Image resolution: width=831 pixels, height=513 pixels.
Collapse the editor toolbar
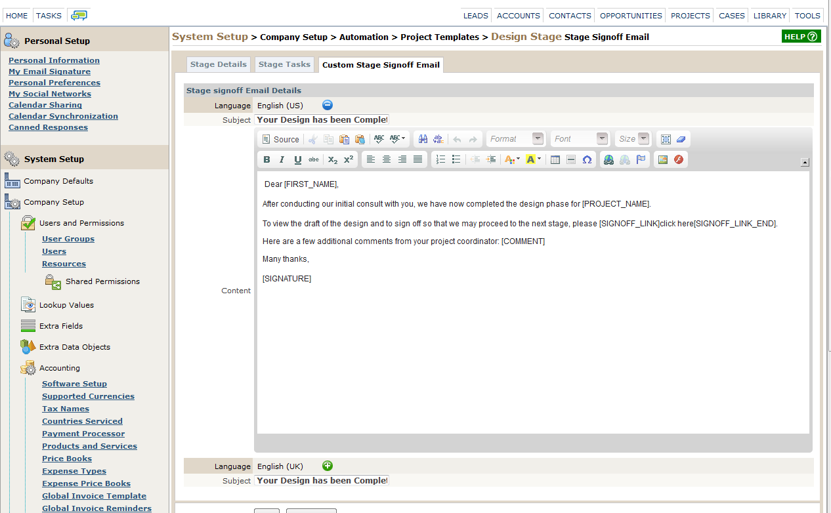pos(805,162)
